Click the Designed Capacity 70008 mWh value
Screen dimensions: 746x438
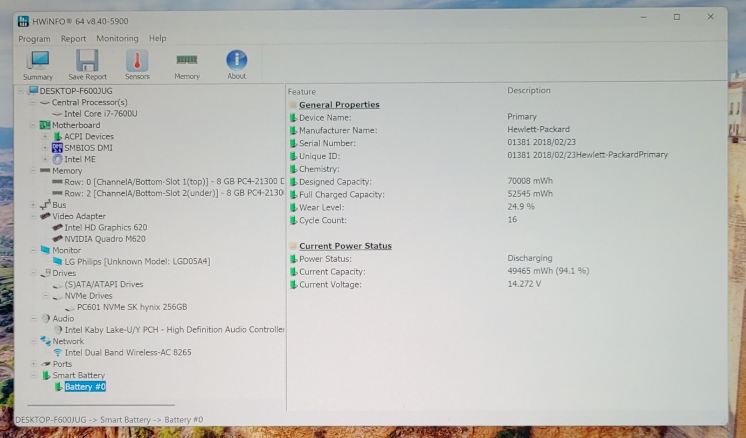530,181
